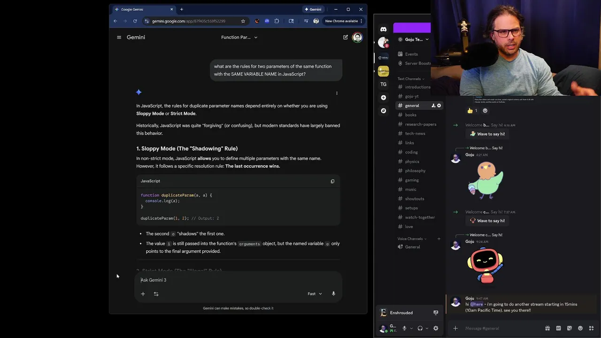601x338 pixels.
Task: Stream Enshrouded with the screen share icon
Action: pos(436,313)
